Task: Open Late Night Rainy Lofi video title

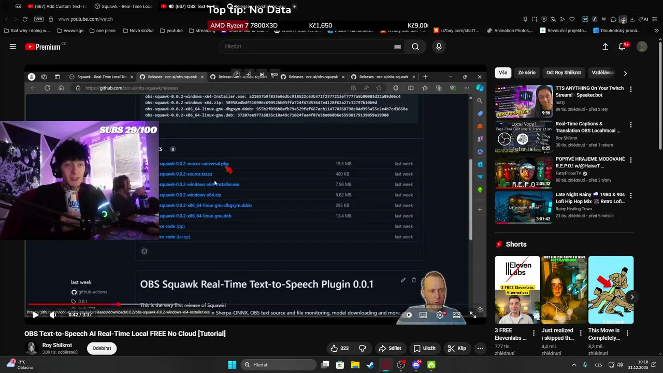Action: (x=589, y=198)
